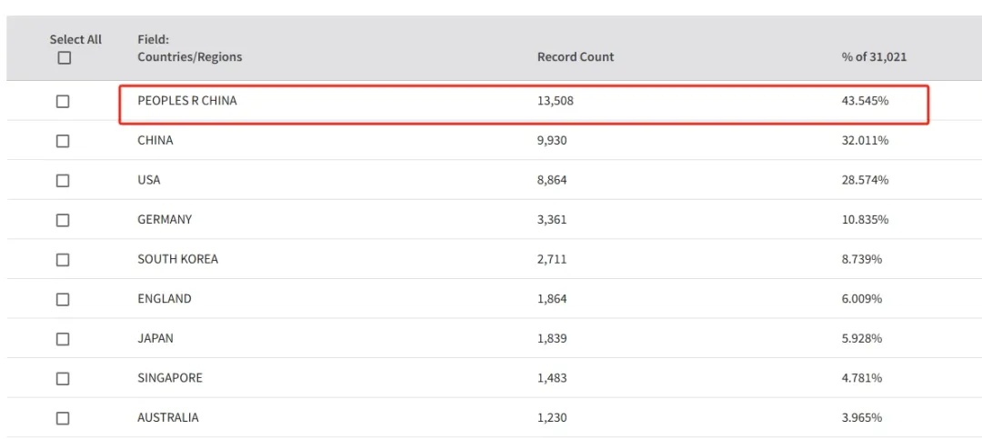The width and height of the screenshot is (982, 439).
Task: Click the 13,508 record count value
Action: [x=556, y=101]
